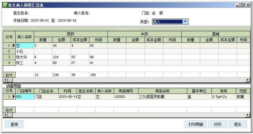This screenshot has width=253, height=134.
Task: Click the 时间 column header
Action: coord(67,91)
